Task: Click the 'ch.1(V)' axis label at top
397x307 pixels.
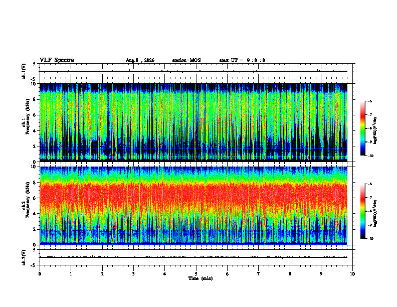Action: [x=24, y=71]
